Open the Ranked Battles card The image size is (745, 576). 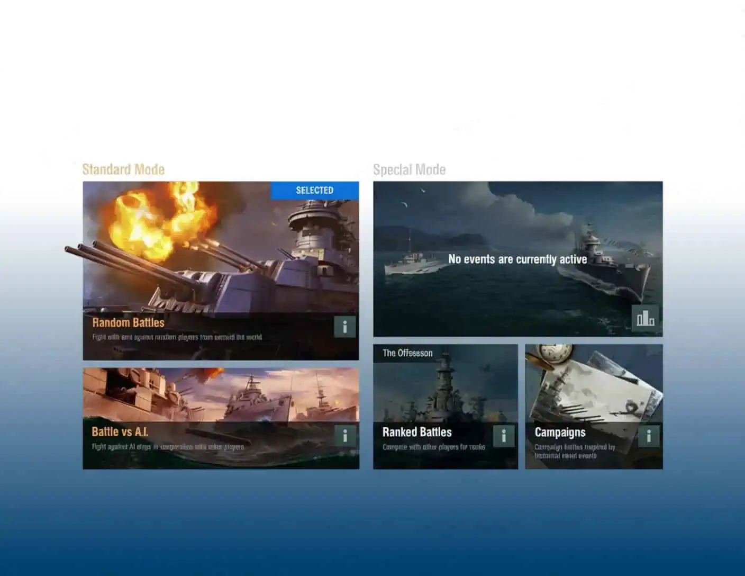446,407
